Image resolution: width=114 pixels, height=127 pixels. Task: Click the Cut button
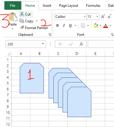pyautogui.click(x=26, y=14)
